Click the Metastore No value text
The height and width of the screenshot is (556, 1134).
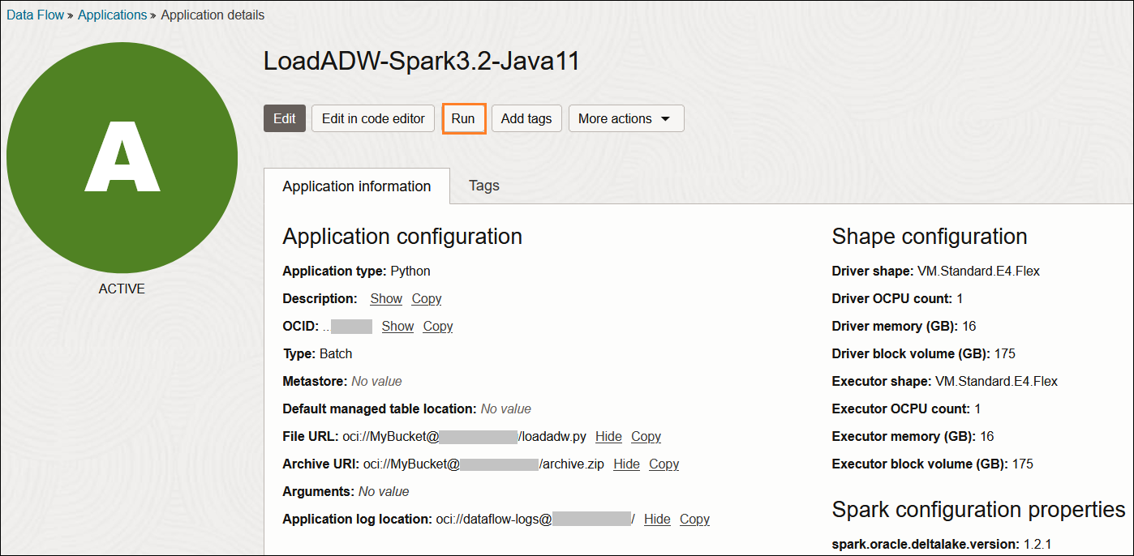(376, 381)
